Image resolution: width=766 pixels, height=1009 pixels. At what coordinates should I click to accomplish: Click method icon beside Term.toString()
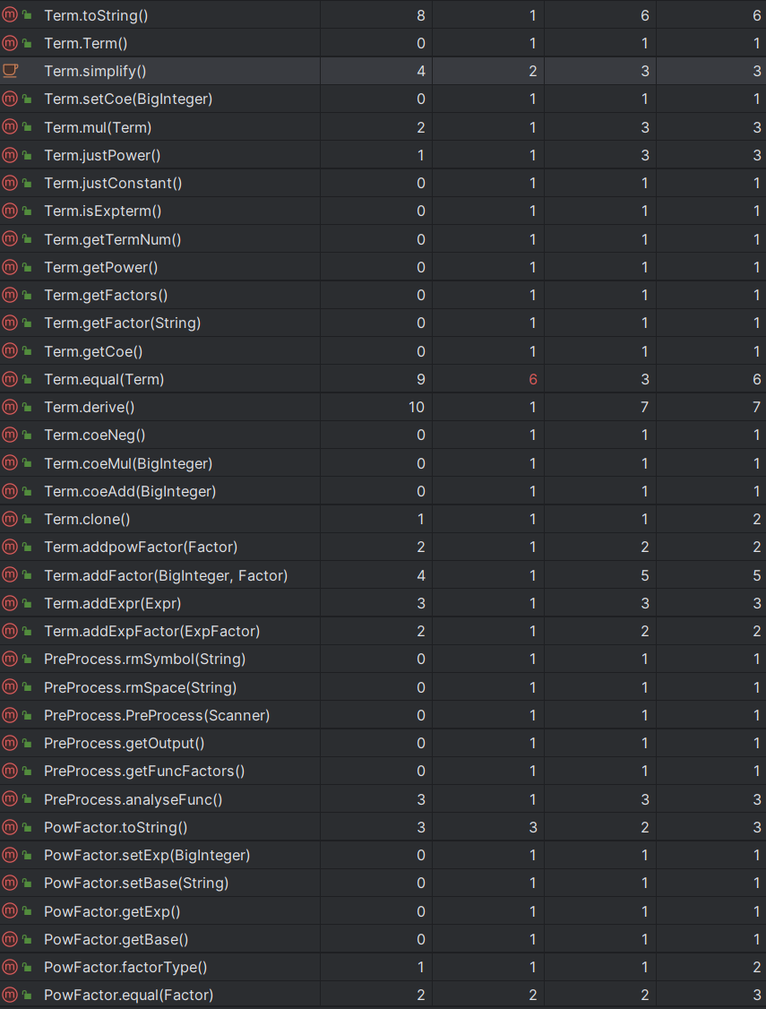point(9,15)
